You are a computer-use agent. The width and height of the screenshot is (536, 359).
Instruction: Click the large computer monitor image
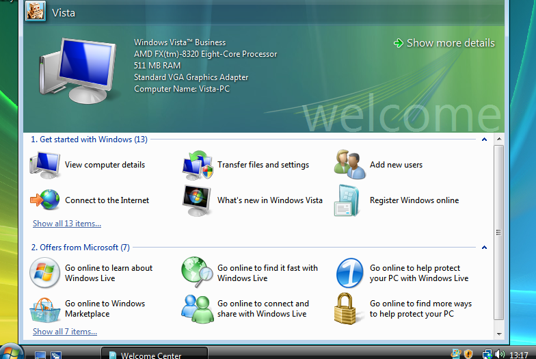pyautogui.click(x=78, y=71)
